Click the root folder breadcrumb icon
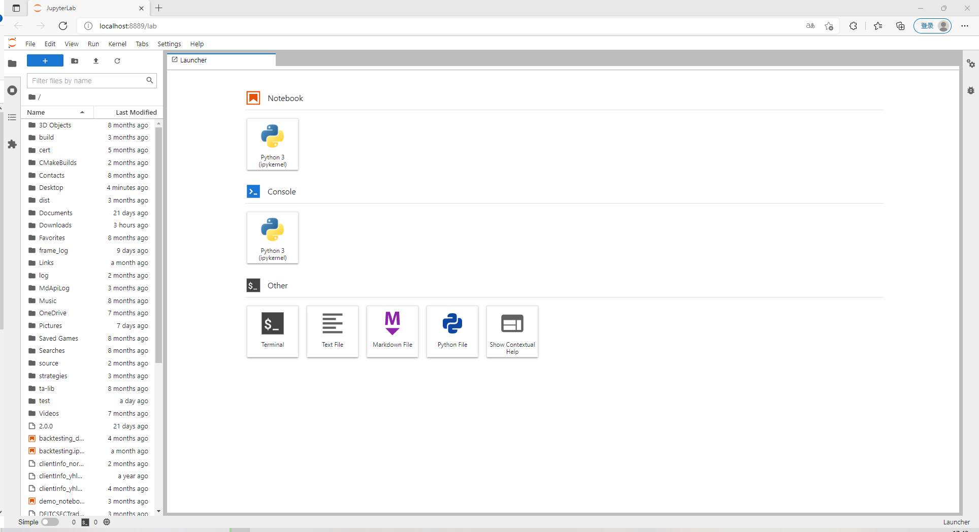Viewport: 979px width, 532px height. coord(32,97)
